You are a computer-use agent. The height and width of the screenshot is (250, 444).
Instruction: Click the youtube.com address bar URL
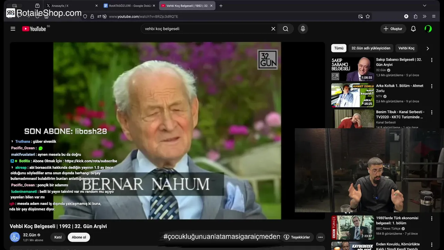pyautogui.click(x=143, y=16)
